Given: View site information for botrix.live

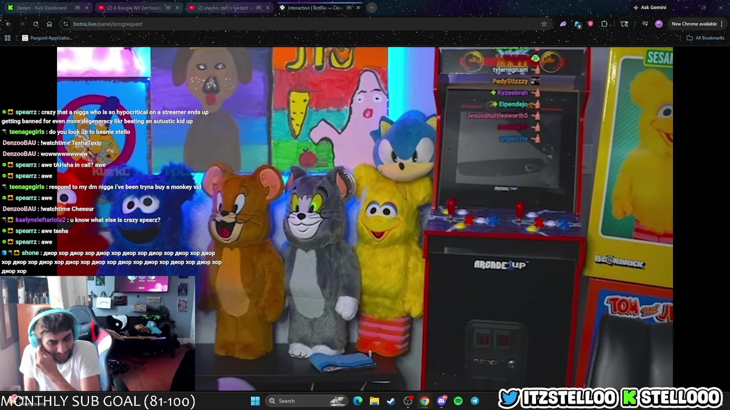Looking at the screenshot, I should [x=66, y=24].
